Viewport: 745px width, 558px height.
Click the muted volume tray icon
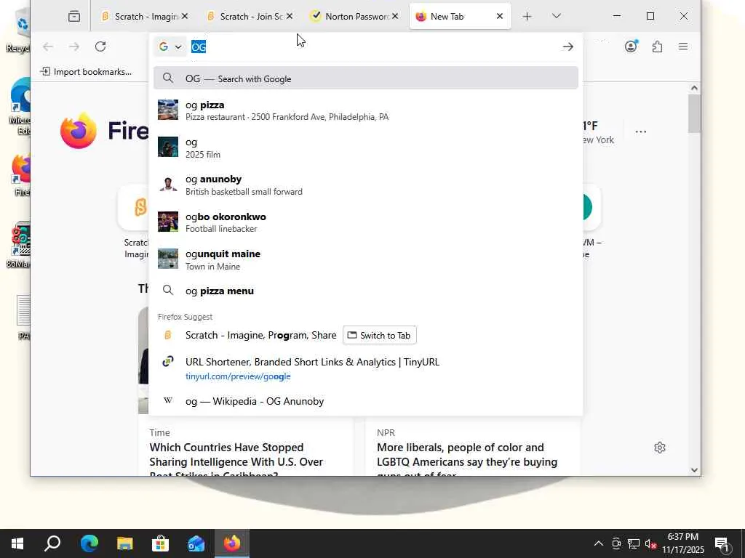(x=650, y=543)
